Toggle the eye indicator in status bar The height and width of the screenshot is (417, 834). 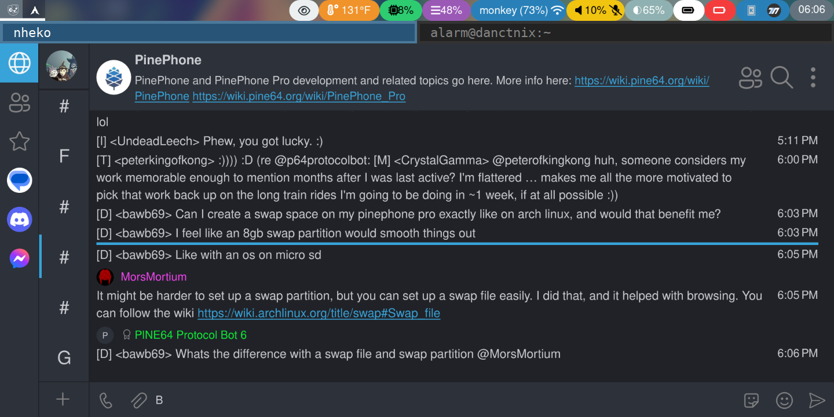click(304, 10)
